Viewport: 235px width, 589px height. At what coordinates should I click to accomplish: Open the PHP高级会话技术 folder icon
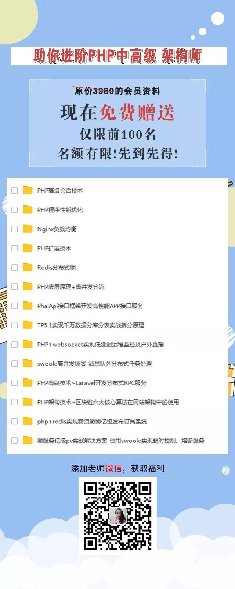[28, 190]
